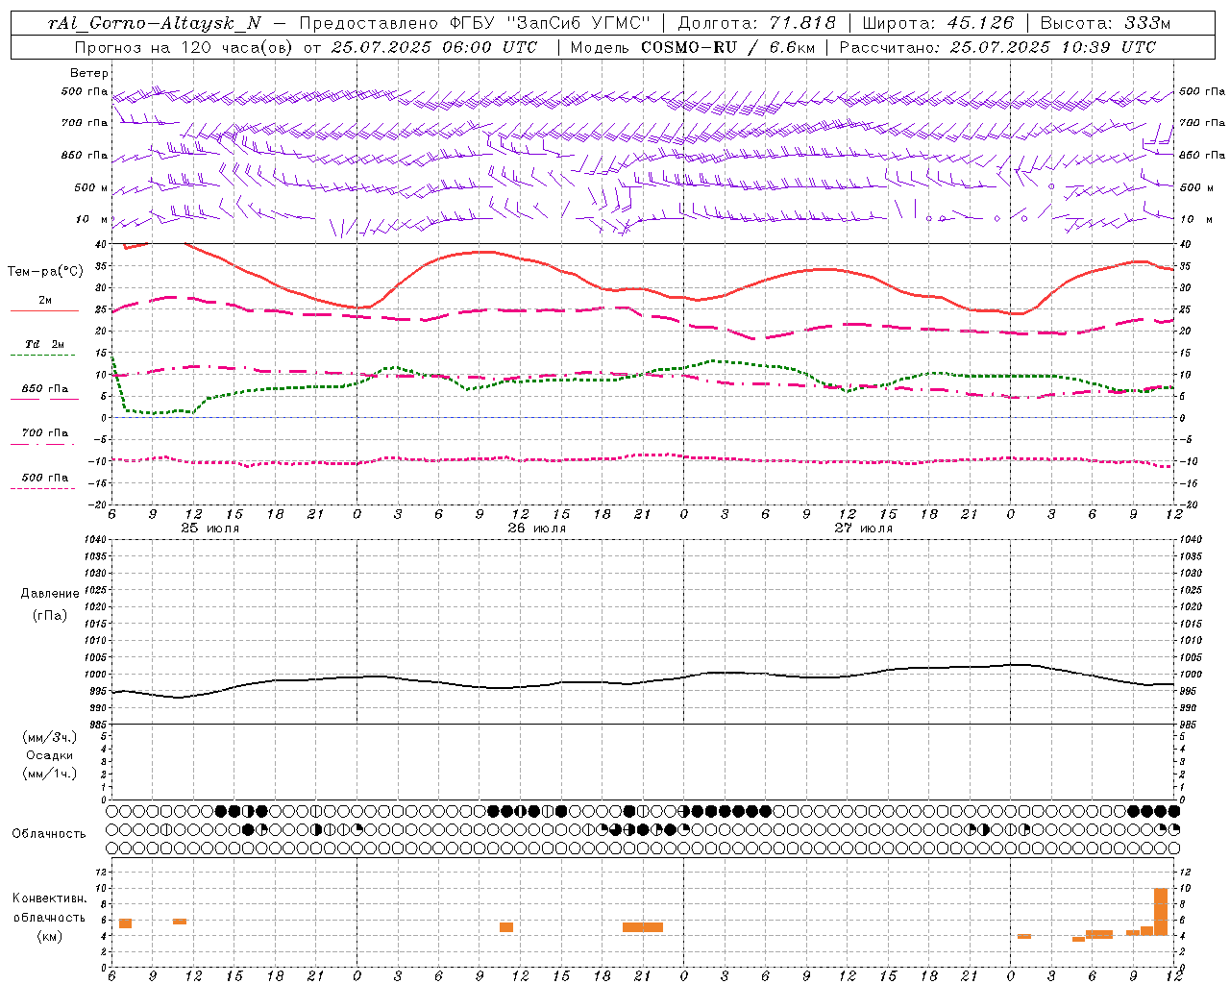This screenshot has width=1230, height=984.
Task: Click the 'Облачность' label beside the cloud circles
Action: 49,833
